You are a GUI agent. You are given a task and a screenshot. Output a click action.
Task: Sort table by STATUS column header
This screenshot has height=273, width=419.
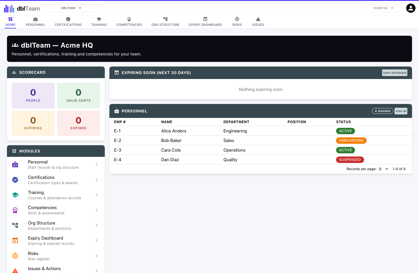pyautogui.click(x=343, y=122)
